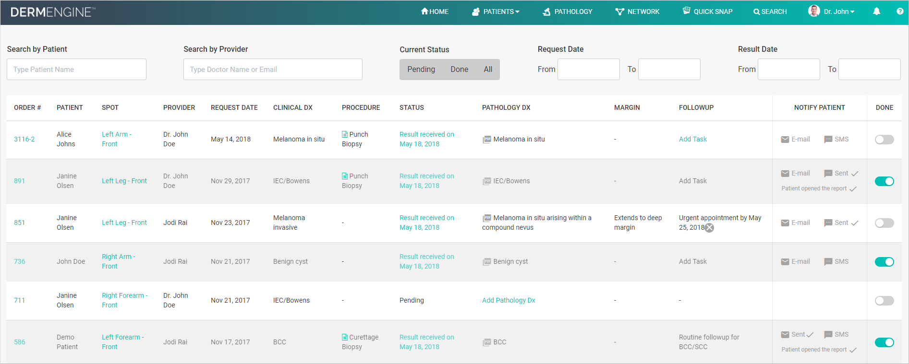Click Add Pathology Dx link
909x364 pixels.
(509, 301)
